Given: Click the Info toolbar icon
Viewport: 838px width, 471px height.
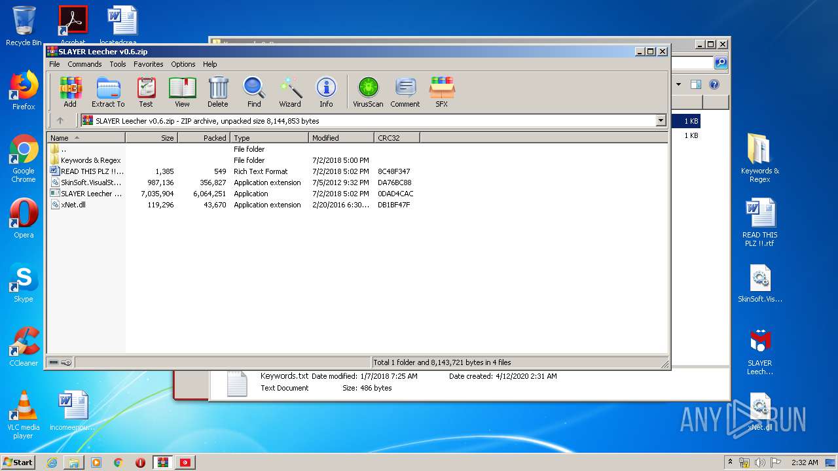Looking at the screenshot, I should pos(326,92).
